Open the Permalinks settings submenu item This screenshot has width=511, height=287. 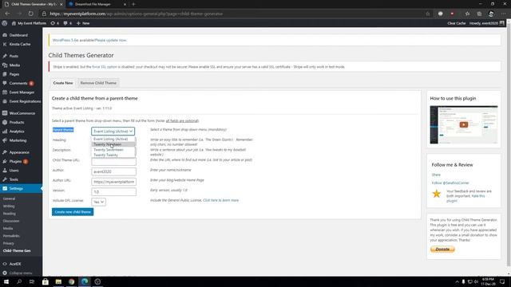pos(11,236)
